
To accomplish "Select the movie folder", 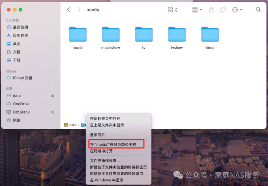I will 78,38.
